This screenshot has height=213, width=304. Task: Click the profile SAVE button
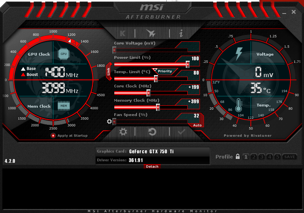(x=290, y=157)
